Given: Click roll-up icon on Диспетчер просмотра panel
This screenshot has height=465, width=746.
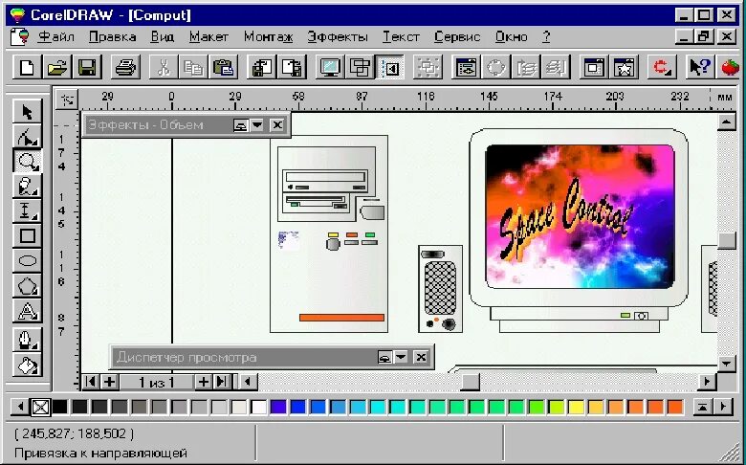Looking at the screenshot, I should point(384,357).
